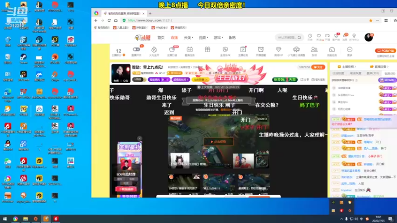
Task: Click the orange PC客户端 button
Action: pyautogui.click(x=386, y=51)
